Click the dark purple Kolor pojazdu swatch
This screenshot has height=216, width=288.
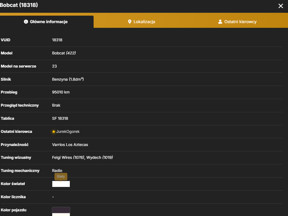pyautogui.click(x=61, y=210)
